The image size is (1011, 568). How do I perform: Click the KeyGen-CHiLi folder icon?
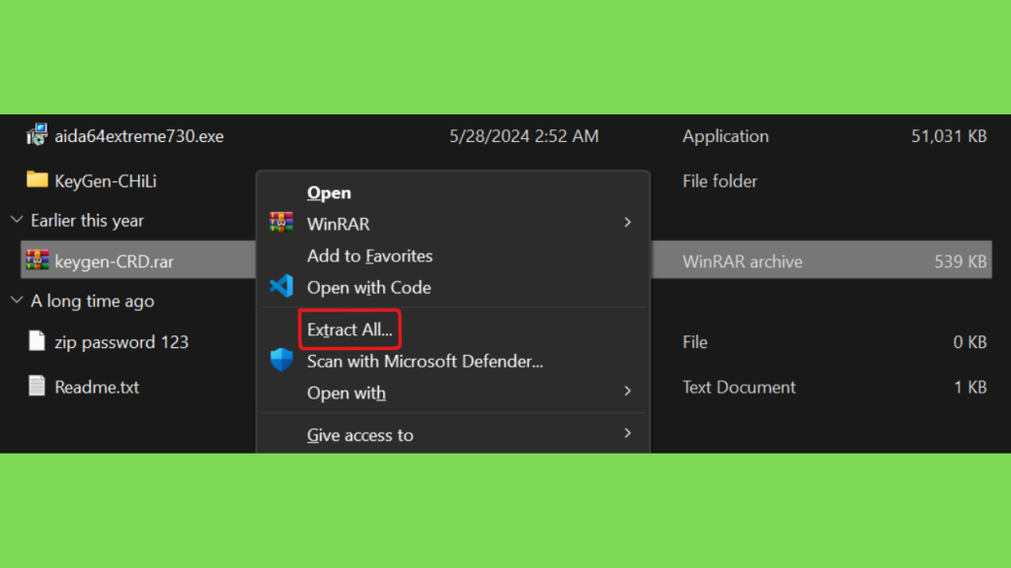(x=37, y=179)
